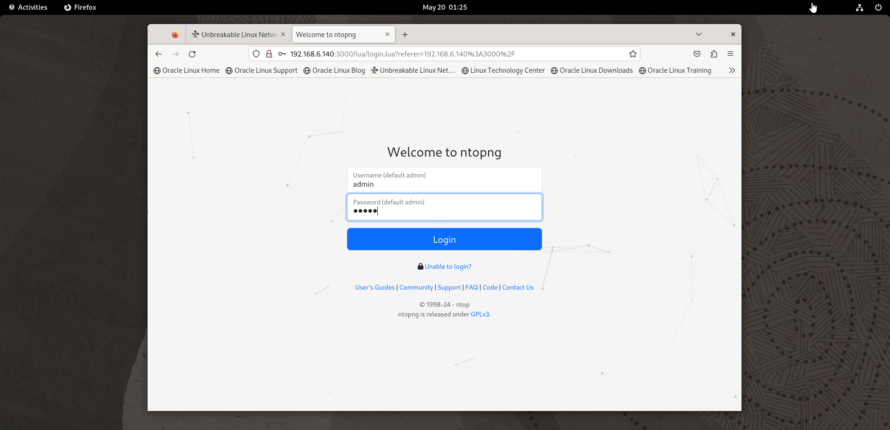Expand the list all tabs dropdown
Screen dimensions: 890x430
[x=699, y=34]
